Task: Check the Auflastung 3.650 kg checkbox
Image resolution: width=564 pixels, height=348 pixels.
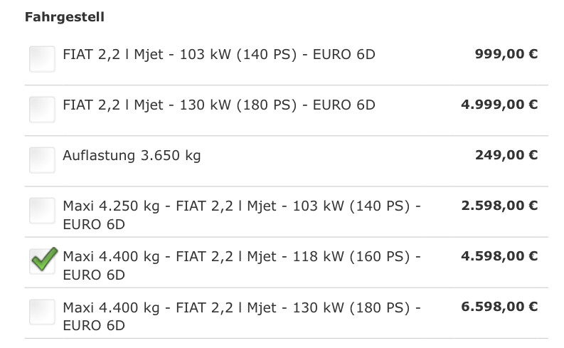Action: [x=42, y=160]
